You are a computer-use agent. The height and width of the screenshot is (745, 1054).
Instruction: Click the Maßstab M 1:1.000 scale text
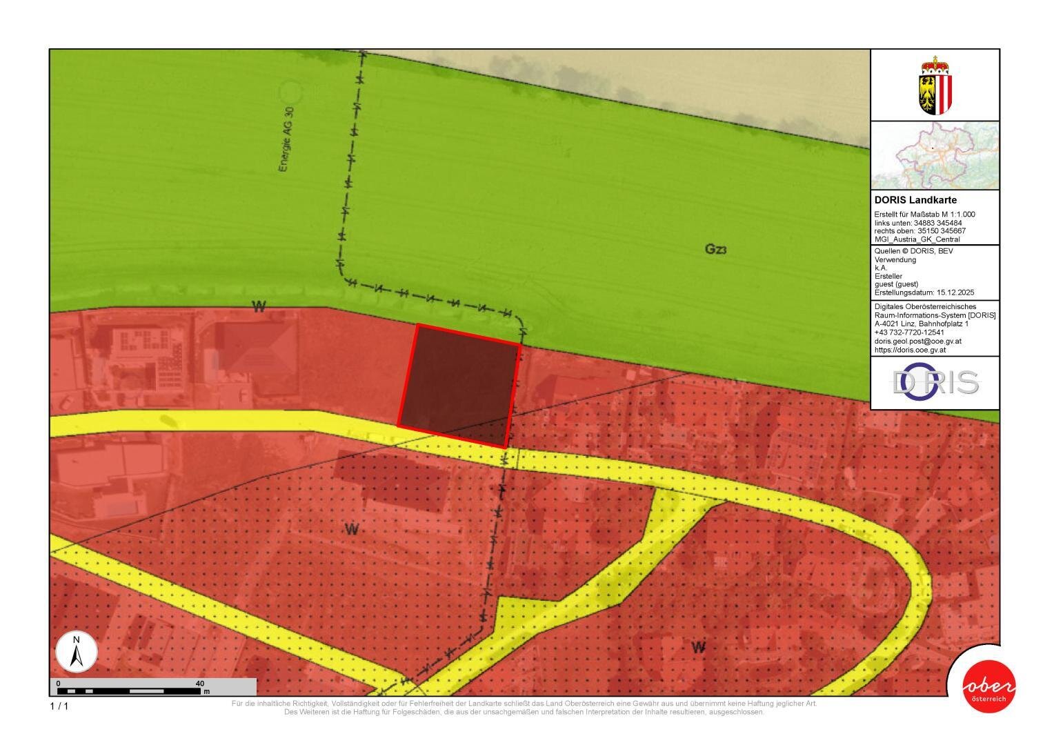[x=924, y=215]
